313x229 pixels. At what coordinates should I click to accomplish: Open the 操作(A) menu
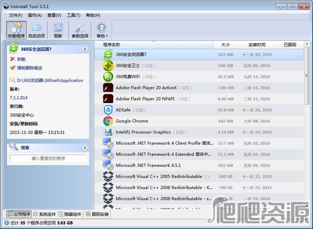(x=34, y=15)
